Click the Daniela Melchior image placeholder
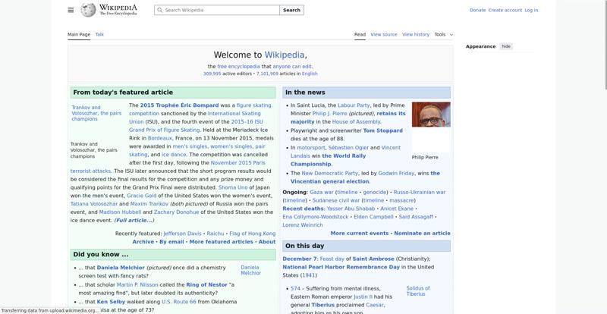 [250, 270]
